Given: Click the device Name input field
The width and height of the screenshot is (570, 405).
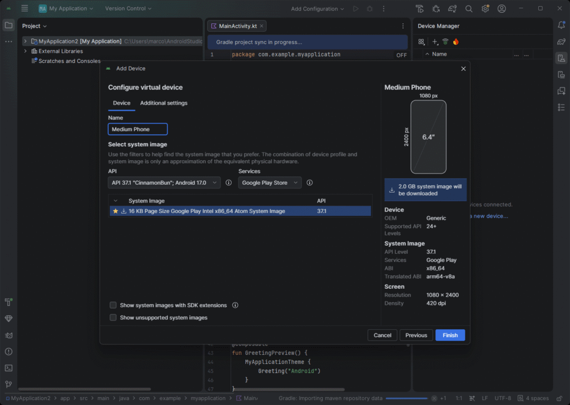Looking at the screenshot, I should [138, 129].
